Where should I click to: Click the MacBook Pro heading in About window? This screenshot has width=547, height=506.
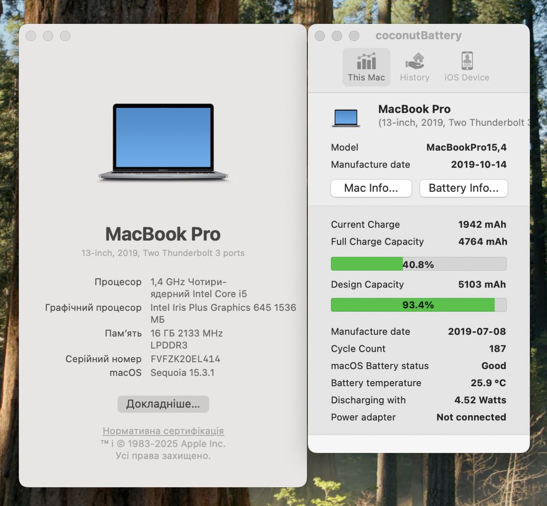[x=163, y=234]
